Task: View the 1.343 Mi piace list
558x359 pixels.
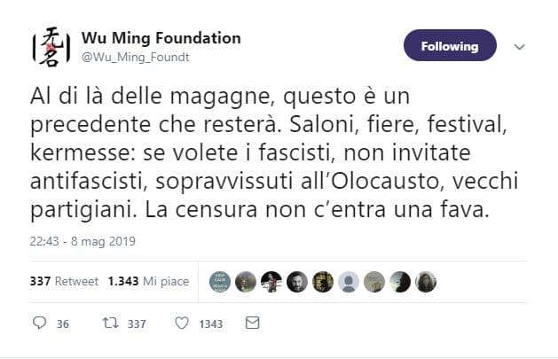Action: click(x=148, y=281)
